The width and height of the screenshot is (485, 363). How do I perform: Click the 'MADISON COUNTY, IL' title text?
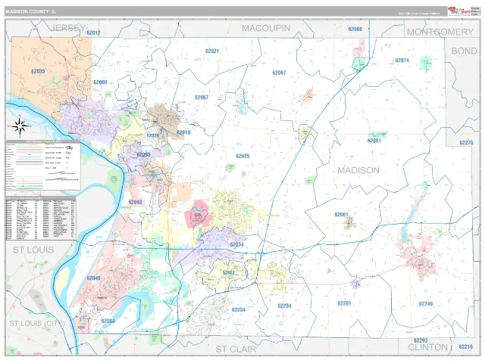pyautogui.click(x=30, y=11)
